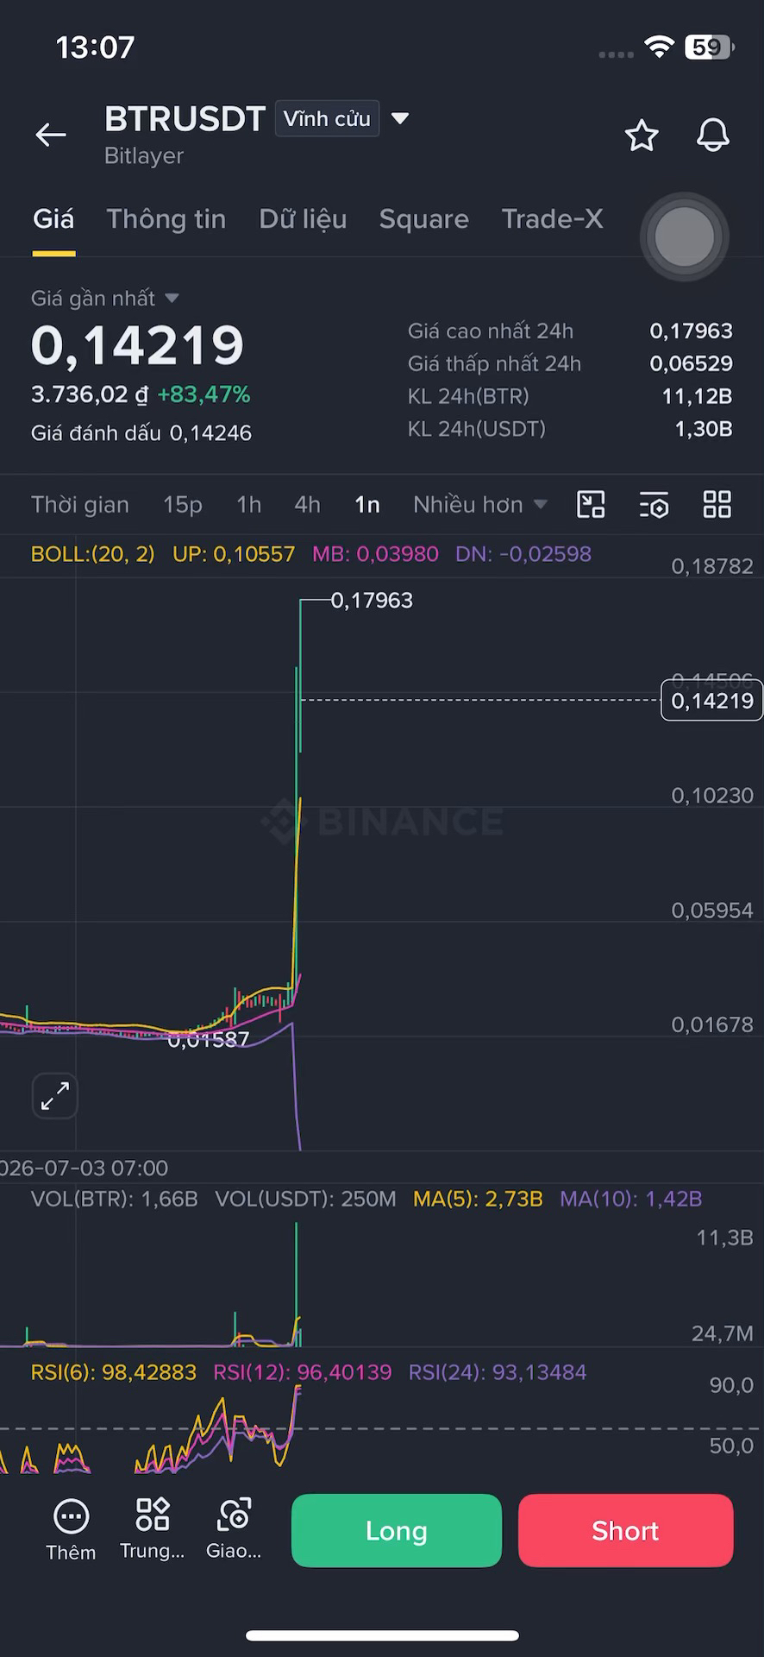Open Giao... trading bots icon
This screenshot has height=1657, width=764.
234,1515
